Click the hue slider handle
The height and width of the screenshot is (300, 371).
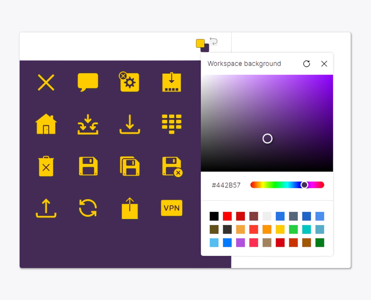point(304,185)
